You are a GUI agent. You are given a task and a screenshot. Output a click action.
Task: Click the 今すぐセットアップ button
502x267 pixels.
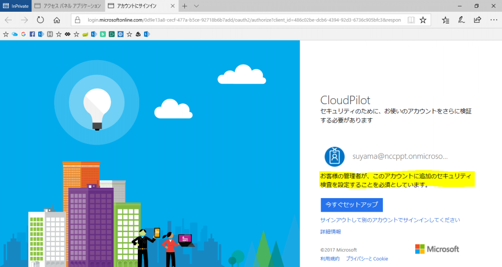pyautogui.click(x=351, y=205)
